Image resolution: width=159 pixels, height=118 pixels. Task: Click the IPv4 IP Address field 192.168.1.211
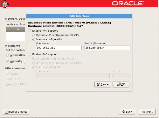(x=59, y=48)
